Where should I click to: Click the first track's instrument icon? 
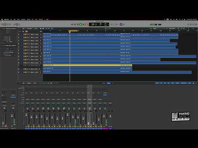(x=21, y=34)
